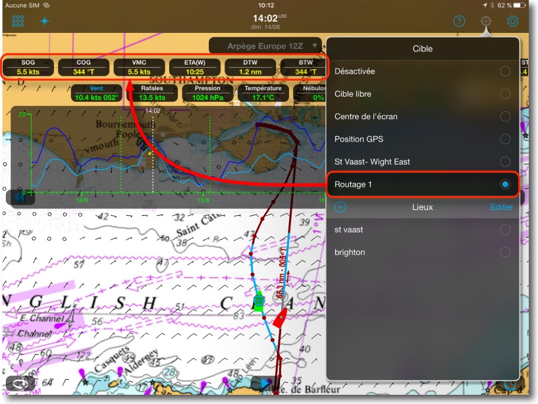538x404 pixels.
Task: Tap the Vent 10.4 kts data box
Action: pos(96,93)
